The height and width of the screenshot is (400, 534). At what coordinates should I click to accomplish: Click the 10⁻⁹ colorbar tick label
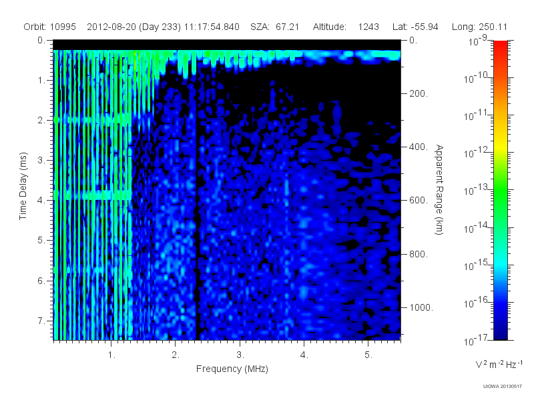[x=478, y=41]
